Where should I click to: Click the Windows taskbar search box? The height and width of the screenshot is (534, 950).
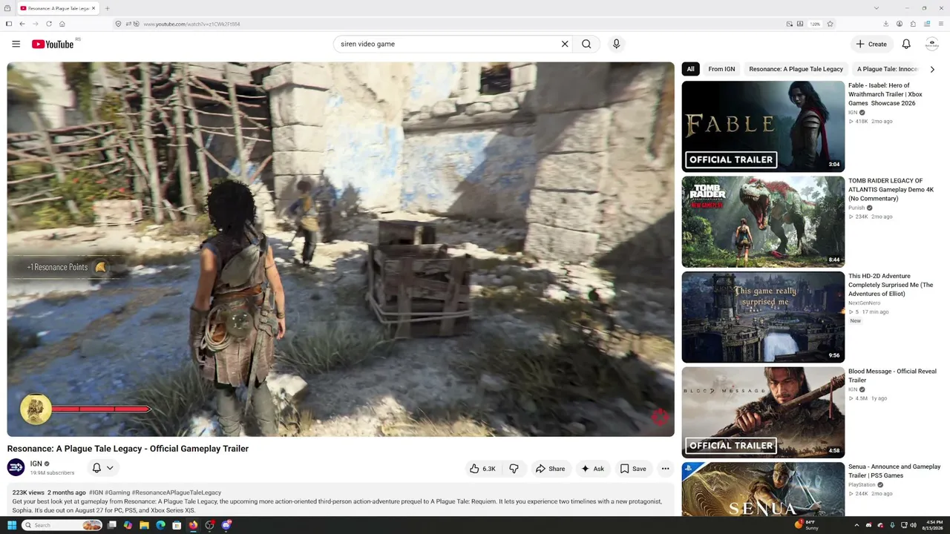point(62,525)
